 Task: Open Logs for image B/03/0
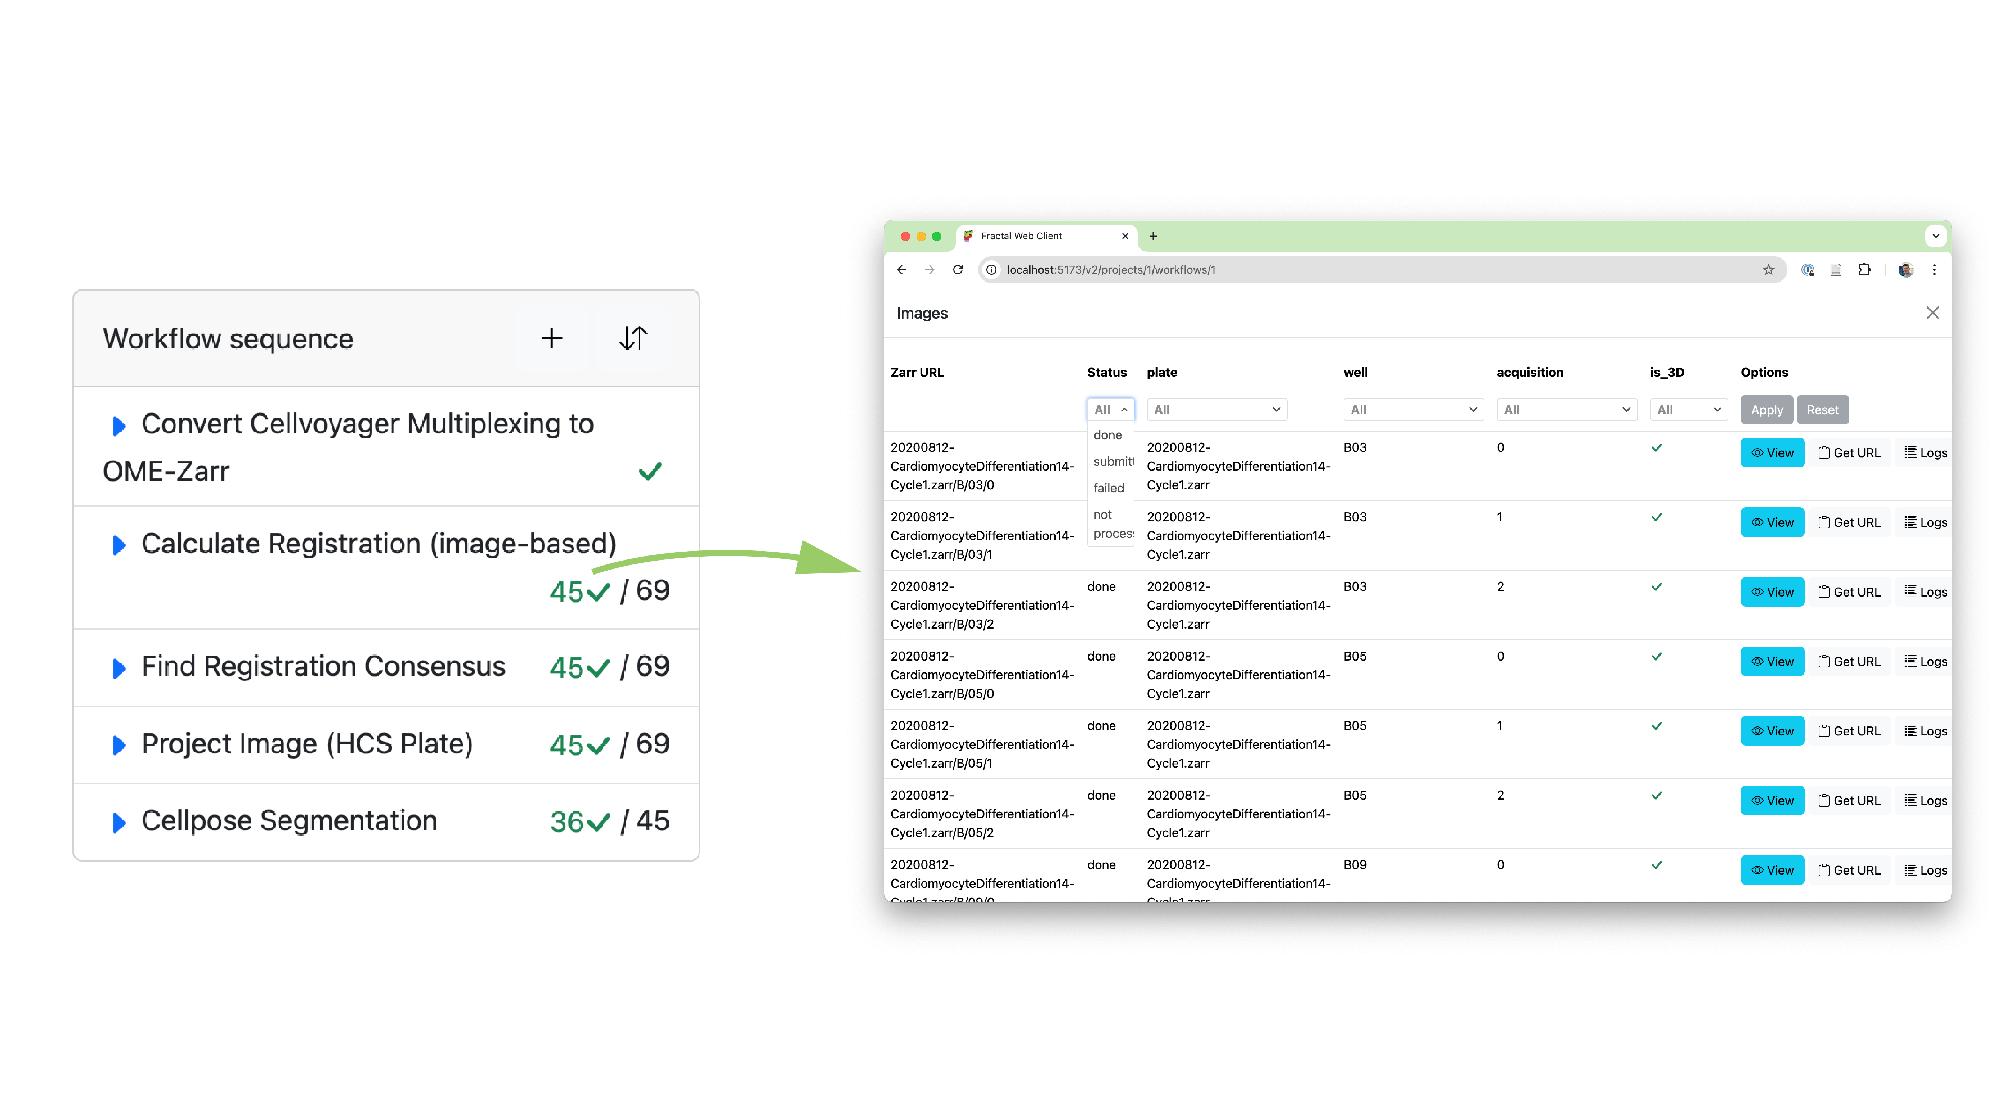pyautogui.click(x=1923, y=453)
